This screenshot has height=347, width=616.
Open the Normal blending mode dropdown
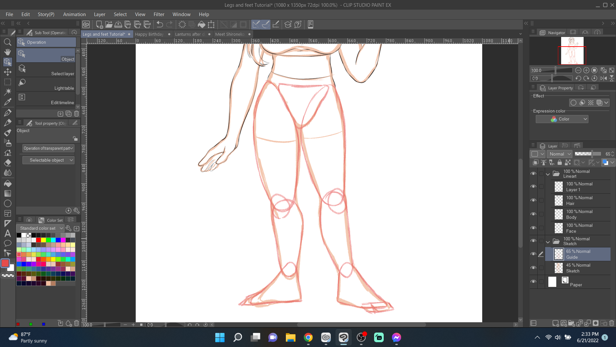click(x=559, y=154)
